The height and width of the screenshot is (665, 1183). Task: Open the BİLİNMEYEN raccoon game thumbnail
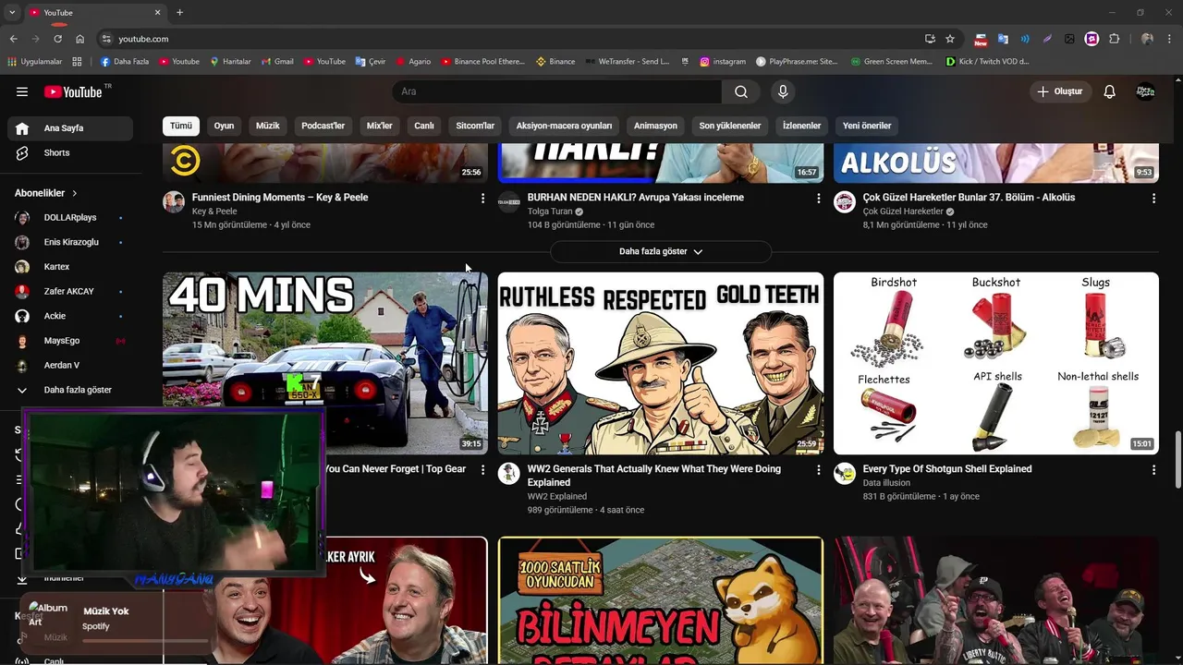point(661,600)
